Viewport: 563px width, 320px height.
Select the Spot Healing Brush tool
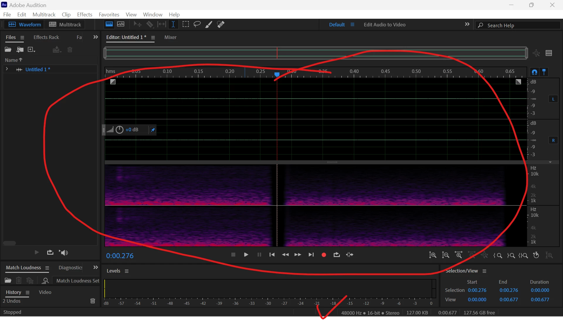[x=221, y=24]
